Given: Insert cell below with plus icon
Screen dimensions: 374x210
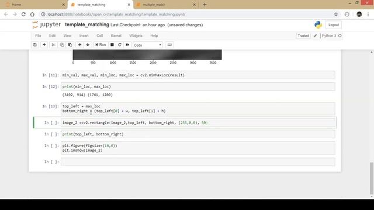Looking at the screenshot, I should coord(44,45).
